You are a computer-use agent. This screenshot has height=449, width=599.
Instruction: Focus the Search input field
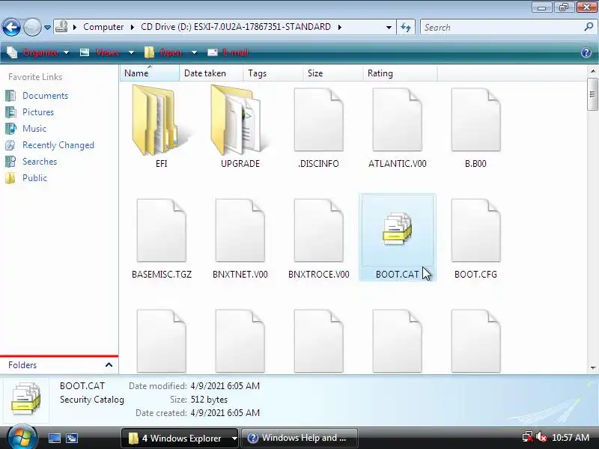point(502,27)
